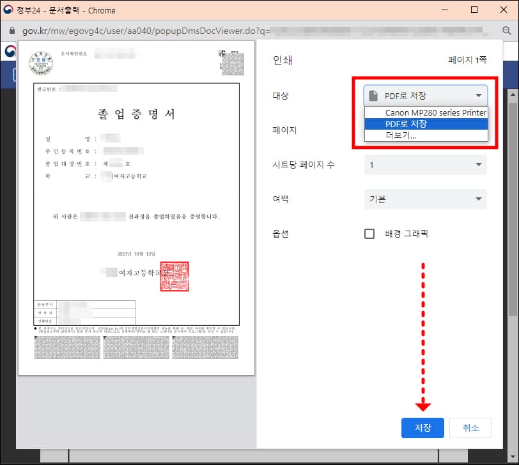Click the document verification stamp top-right of certificate
This screenshot has width=519, height=465.
click(x=233, y=63)
